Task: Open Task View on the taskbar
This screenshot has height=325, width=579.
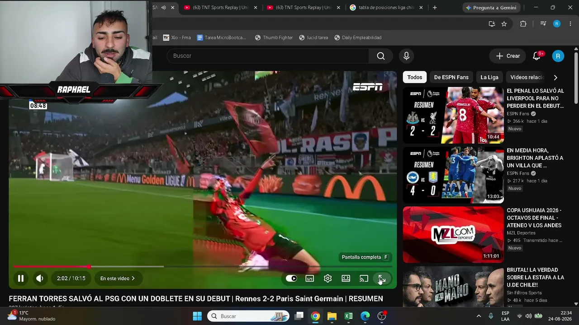Action: [299, 316]
